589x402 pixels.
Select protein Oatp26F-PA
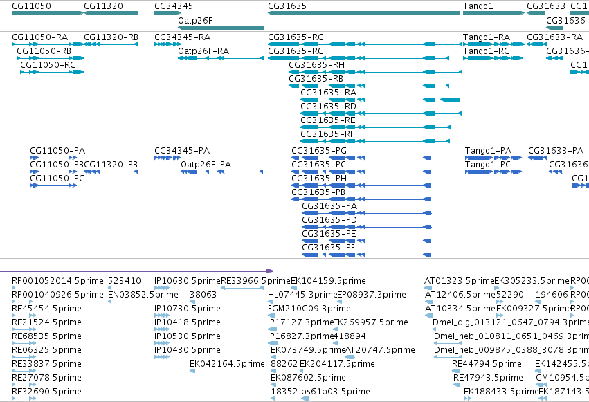click(222, 172)
